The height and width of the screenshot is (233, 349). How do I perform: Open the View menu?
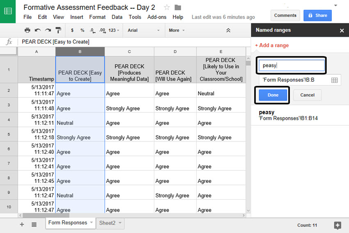point(58,17)
